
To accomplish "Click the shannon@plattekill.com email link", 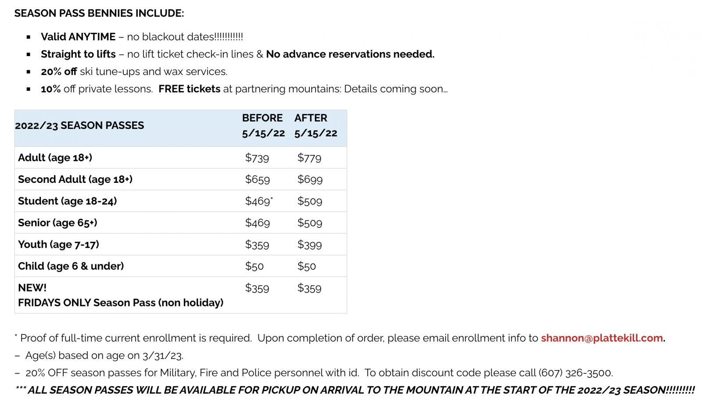I will coord(602,338).
